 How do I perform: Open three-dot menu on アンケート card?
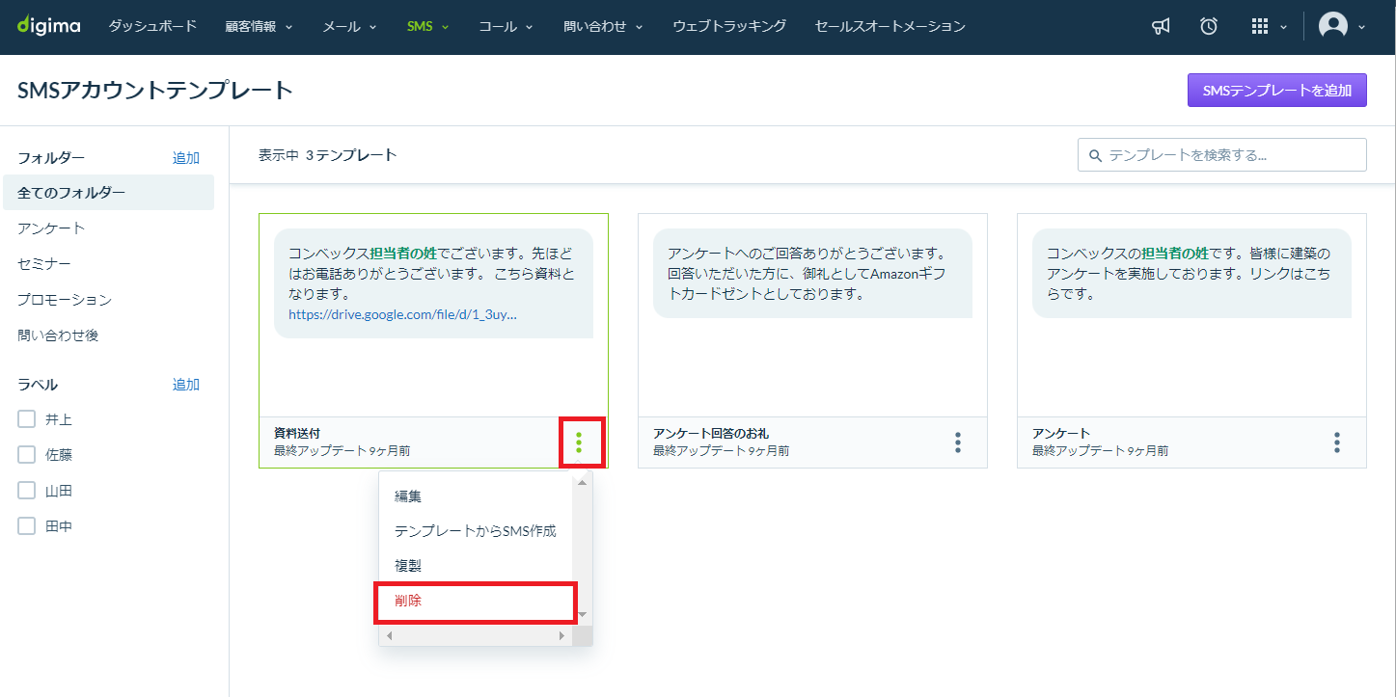(x=1337, y=442)
